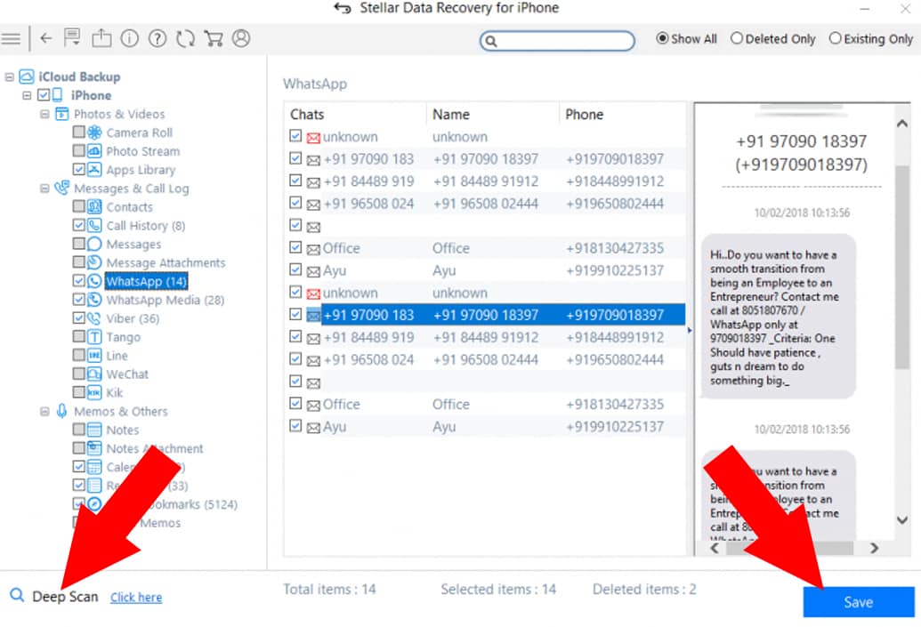921x627 pixels.
Task: Collapse the Photos & Videos group
Action: [x=44, y=115]
